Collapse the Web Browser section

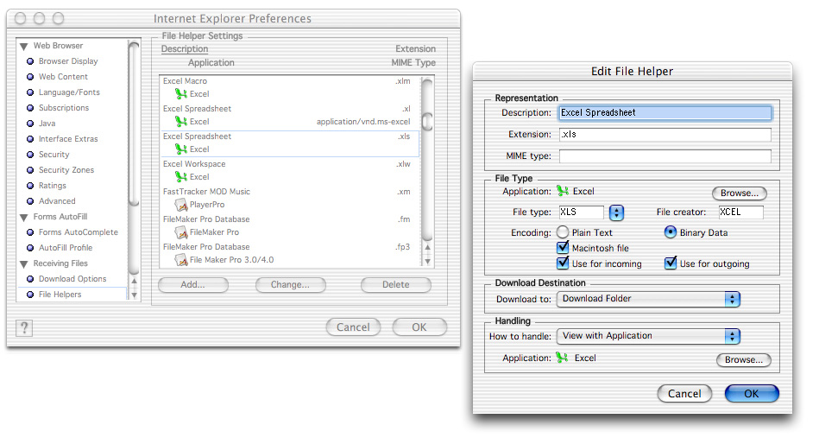(x=24, y=47)
